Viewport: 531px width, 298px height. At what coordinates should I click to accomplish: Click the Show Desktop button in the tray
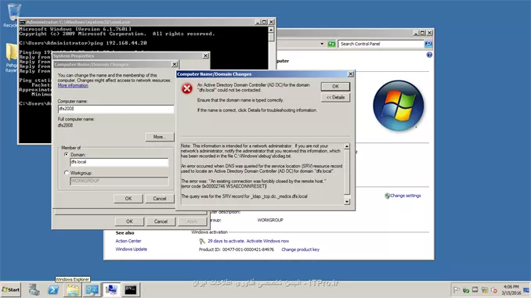pyautogui.click(x=526, y=290)
